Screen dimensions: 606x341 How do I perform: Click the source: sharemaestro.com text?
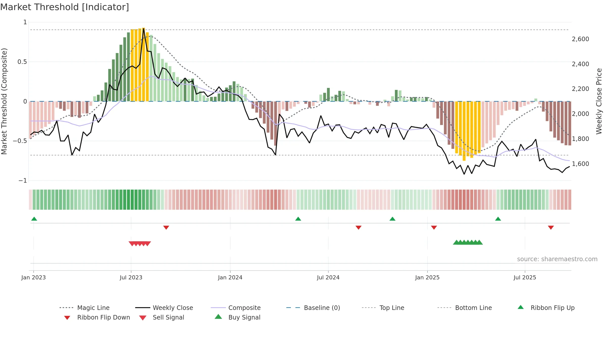coord(557,259)
